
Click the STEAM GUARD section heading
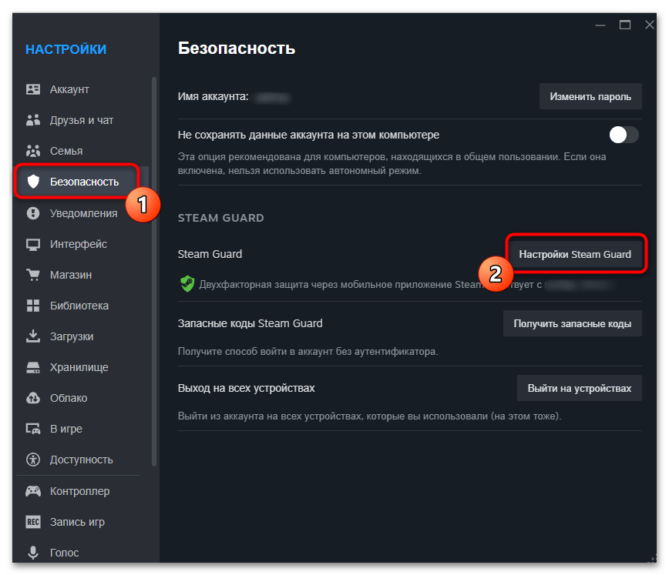[220, 218]
